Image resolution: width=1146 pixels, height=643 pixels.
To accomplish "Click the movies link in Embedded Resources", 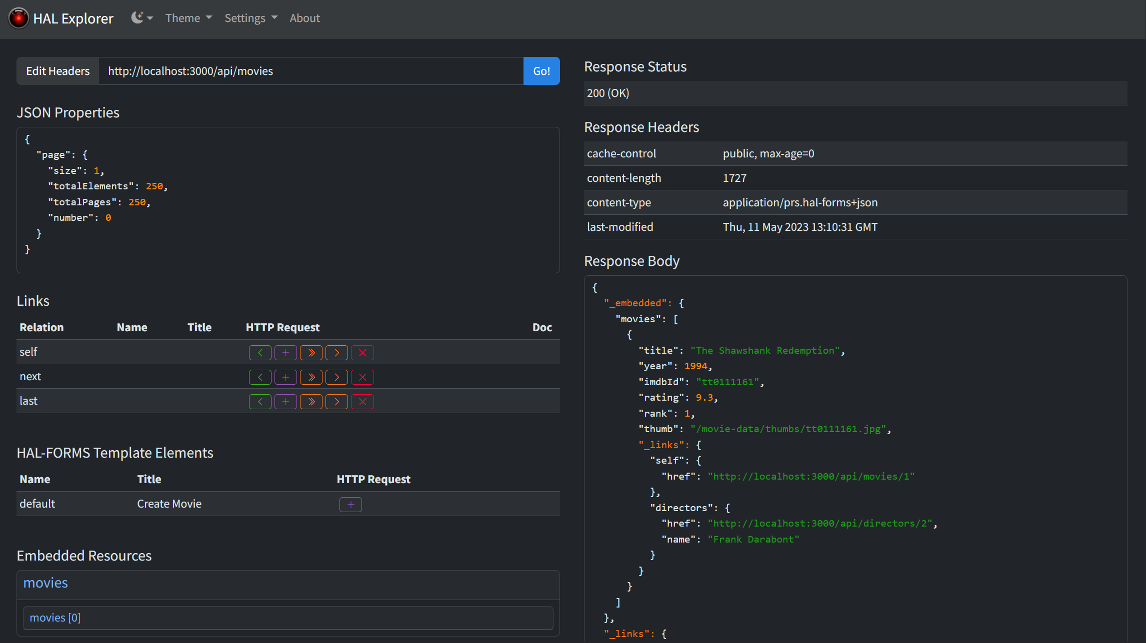I will [x=45, y=583].
